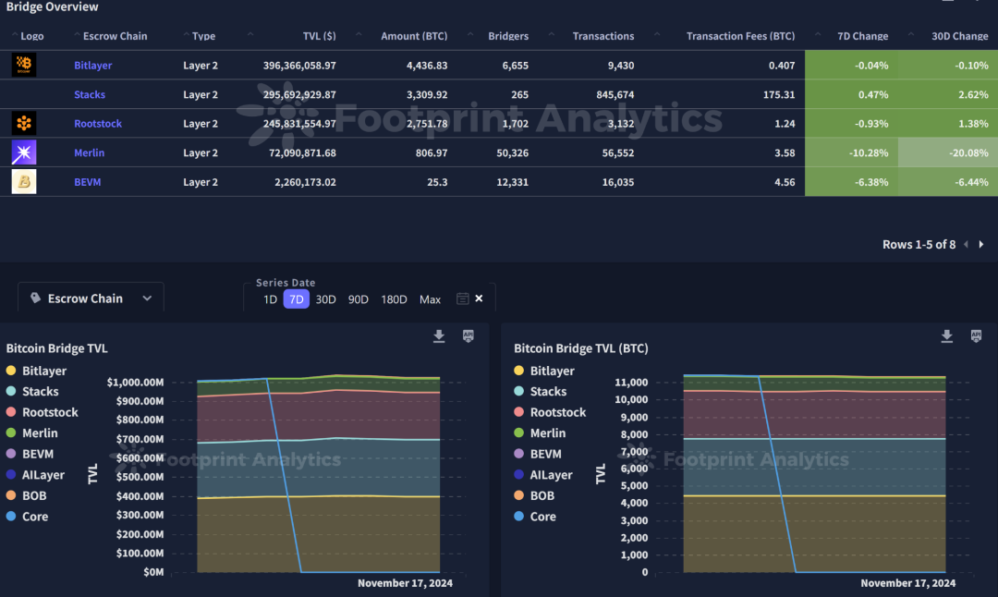Open the Escrow Chain filter dropdown
The image size is (998, 597).
[x=91, y=298]
